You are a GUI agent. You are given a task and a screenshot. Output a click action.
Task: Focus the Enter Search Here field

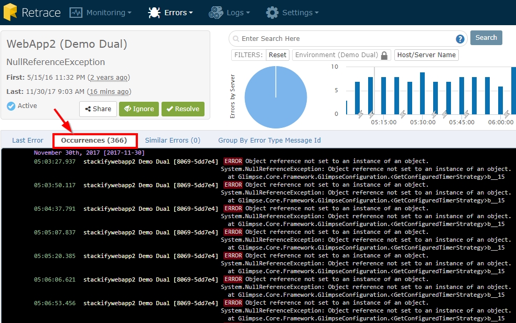click(x=348, y=39)
